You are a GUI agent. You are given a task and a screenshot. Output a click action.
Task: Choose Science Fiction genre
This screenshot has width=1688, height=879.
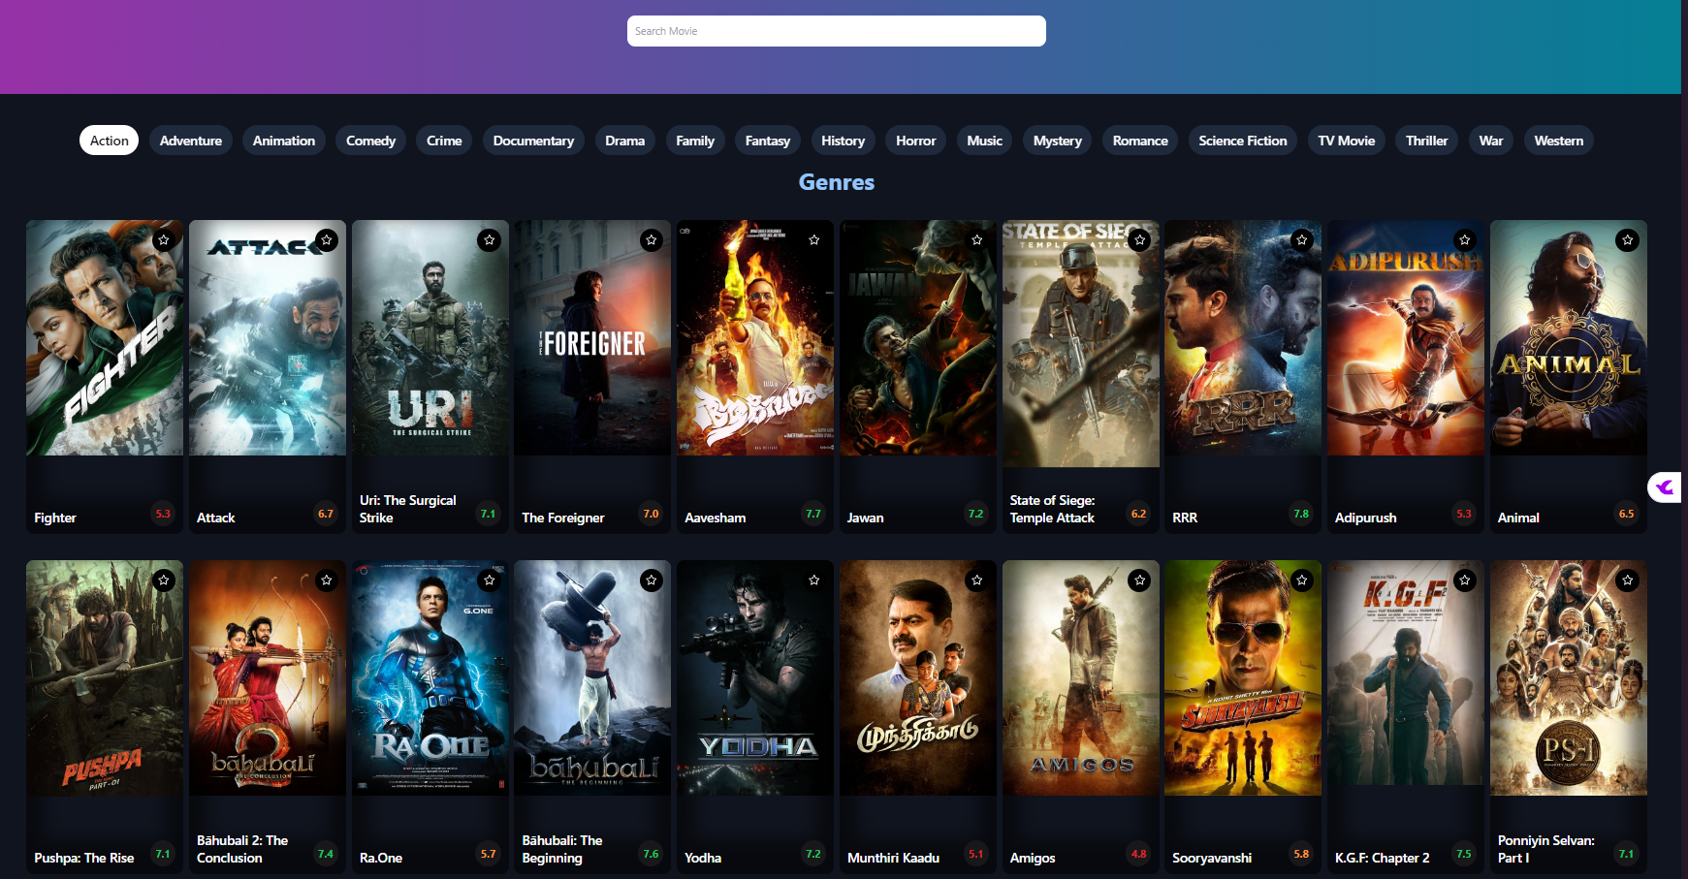(1243, 141)
